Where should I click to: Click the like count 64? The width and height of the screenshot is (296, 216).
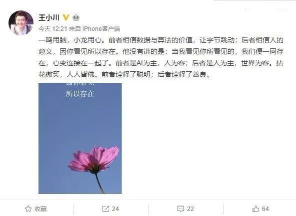[265, 209]
